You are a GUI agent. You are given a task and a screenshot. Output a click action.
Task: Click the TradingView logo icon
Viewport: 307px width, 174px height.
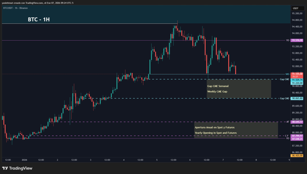click(5, 168)
